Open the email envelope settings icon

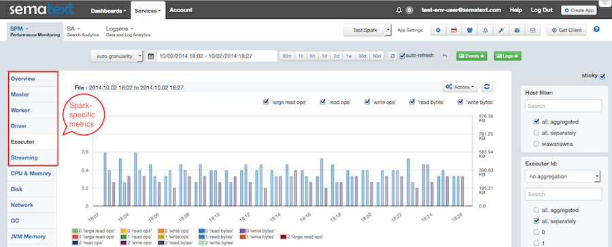click(x=532, y=31)
